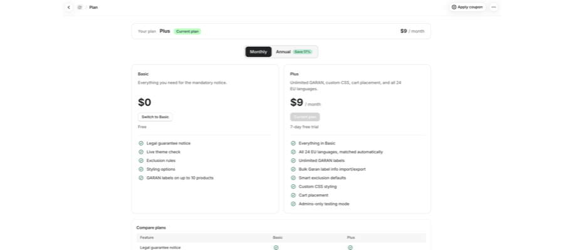Select the Monthly billing tab
Viewport: 564px width, 250px height.
[x=258, y=52]
